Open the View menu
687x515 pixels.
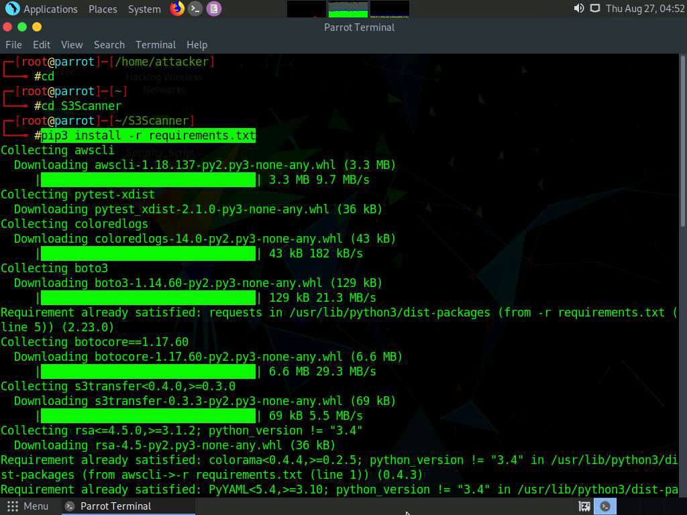(72, 45)
